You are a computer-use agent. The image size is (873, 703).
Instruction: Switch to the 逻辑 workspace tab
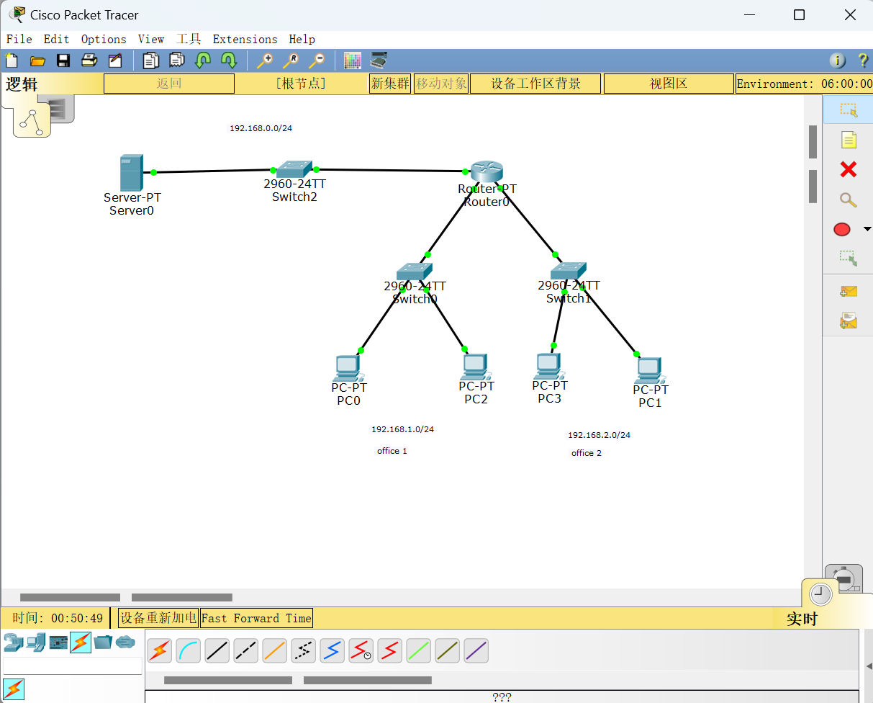click(x=22, y=84)
